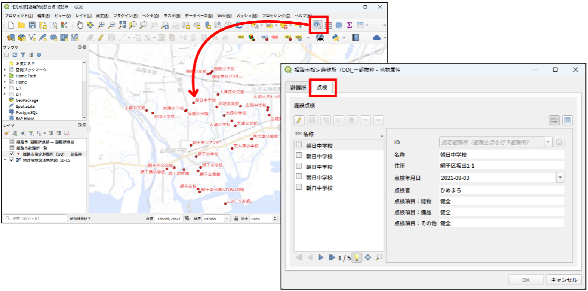The width and height of the screenshot is (588, 291).
Task: Toggle editing pencil in 施設点検 toolbar
Action: [x=299, y=120]
